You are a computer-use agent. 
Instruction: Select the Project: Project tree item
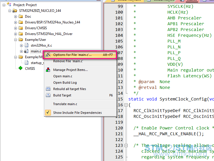coord(25,5)
